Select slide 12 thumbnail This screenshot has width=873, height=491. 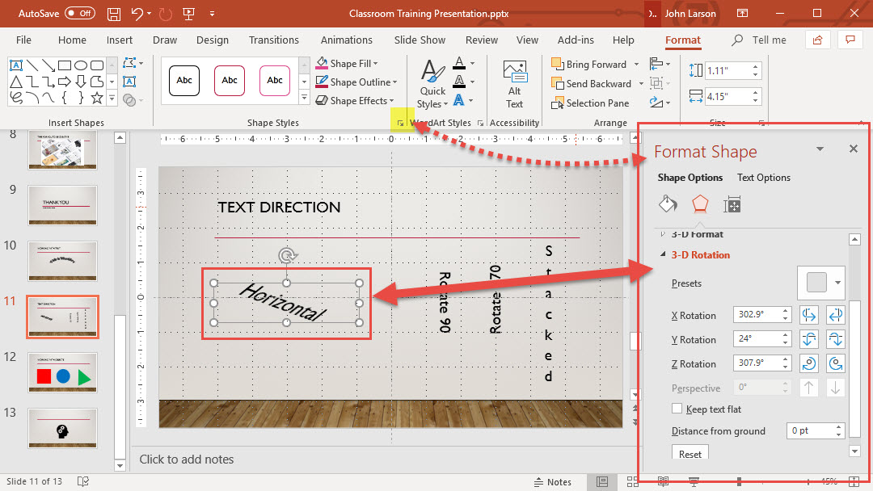click(63, 371)
